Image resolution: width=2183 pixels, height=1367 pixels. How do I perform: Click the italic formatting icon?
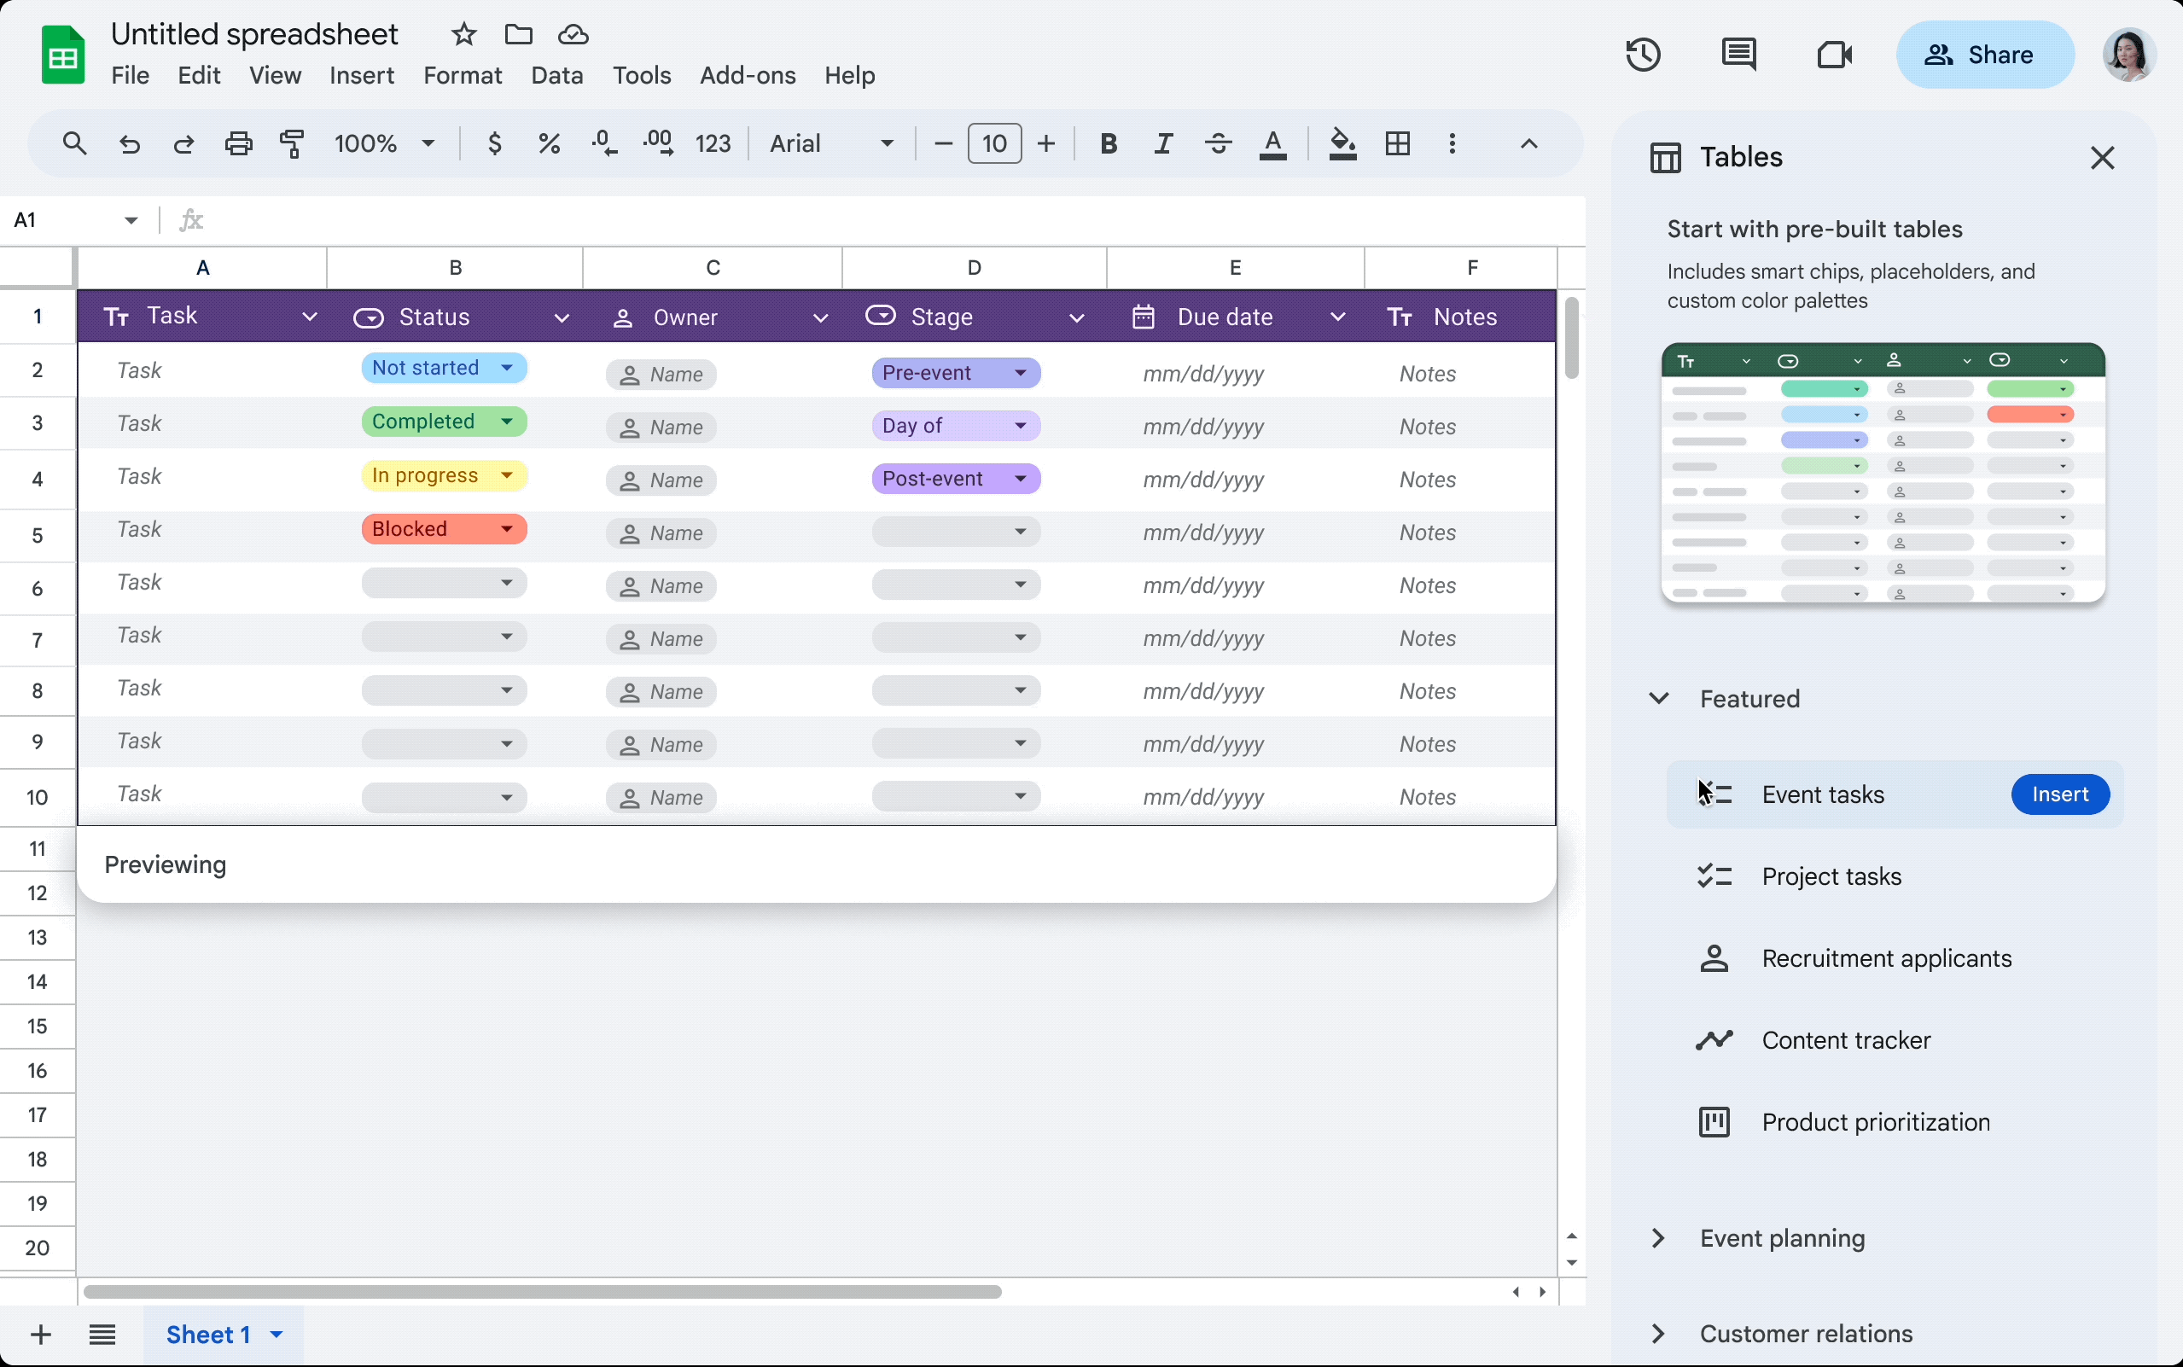coord(1161,143)
